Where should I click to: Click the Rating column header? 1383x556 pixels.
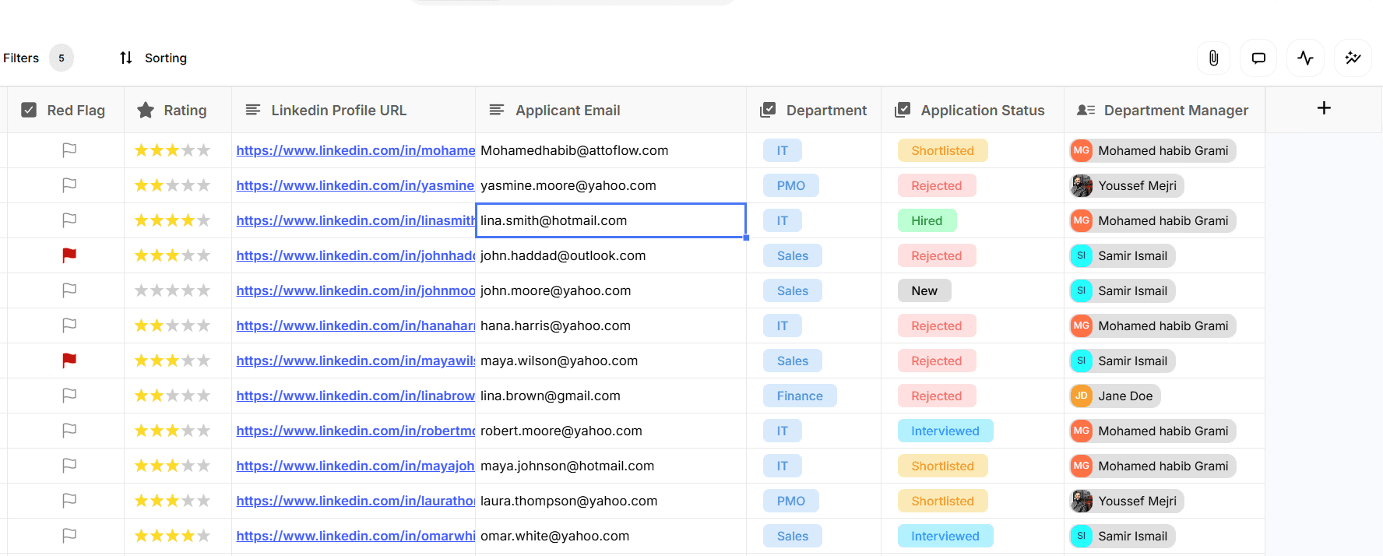point(178,110)
